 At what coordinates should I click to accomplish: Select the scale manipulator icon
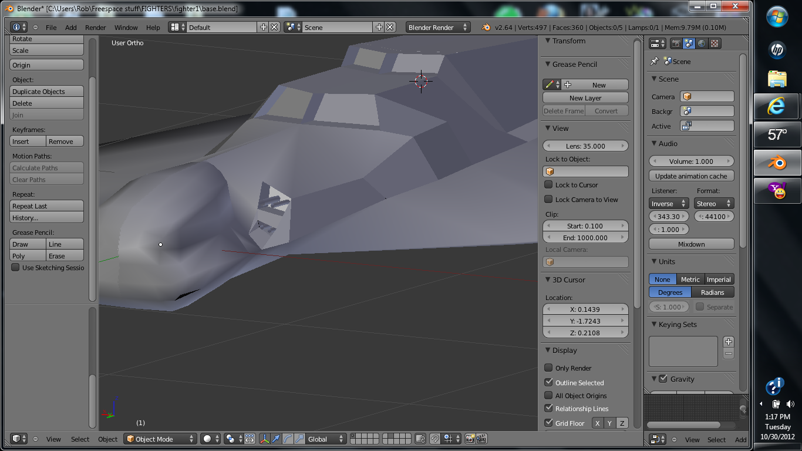click(x=299, y=439)
